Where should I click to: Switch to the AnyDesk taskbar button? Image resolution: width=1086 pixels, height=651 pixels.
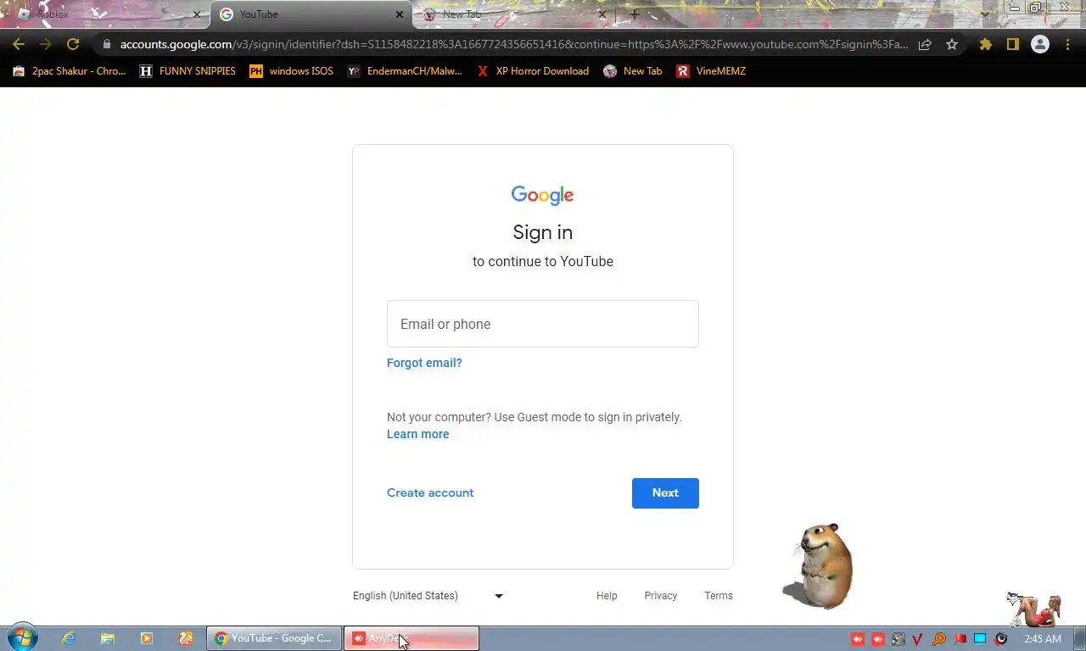point(411,638)
